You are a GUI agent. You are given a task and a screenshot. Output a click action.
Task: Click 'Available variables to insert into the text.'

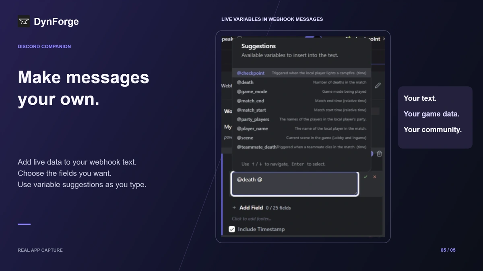pos(290,55)
